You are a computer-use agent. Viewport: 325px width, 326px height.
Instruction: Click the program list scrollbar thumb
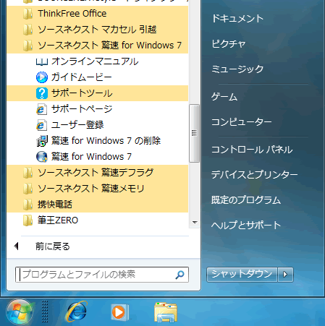tap(194, 133)
